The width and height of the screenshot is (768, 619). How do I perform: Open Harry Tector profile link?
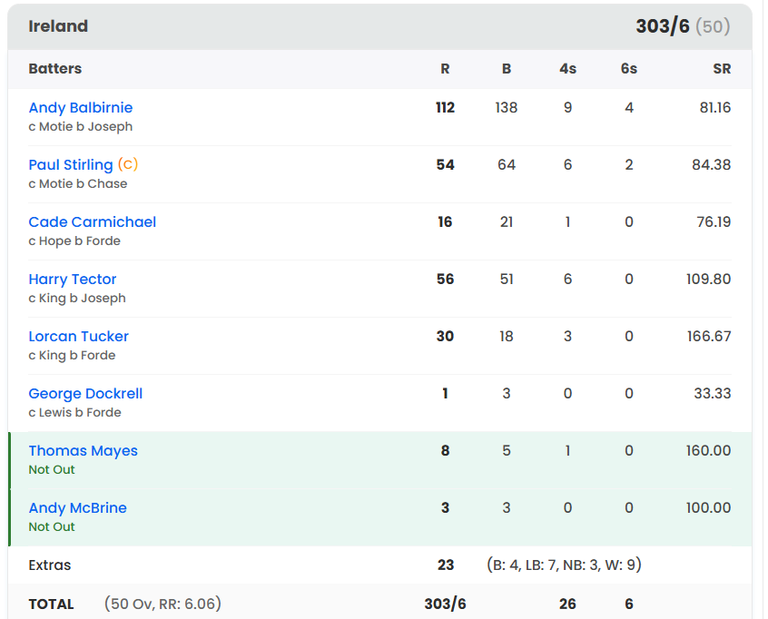[73, 280]
